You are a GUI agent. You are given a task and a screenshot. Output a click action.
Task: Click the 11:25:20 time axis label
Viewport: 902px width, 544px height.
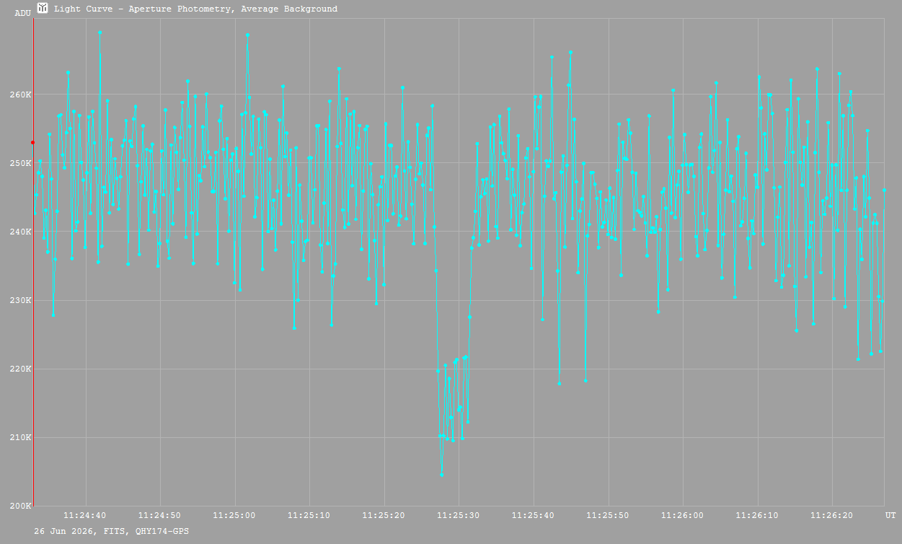pyautogui.click(x=384, y=515)
